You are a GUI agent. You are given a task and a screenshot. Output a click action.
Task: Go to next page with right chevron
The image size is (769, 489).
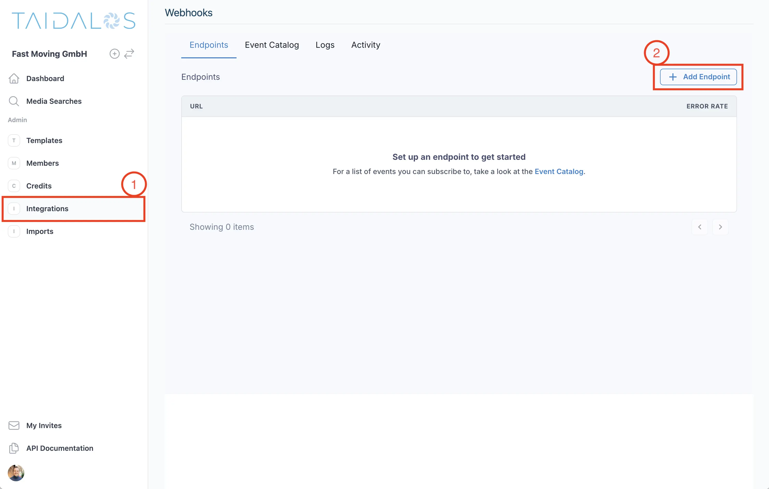pos(720,227)
